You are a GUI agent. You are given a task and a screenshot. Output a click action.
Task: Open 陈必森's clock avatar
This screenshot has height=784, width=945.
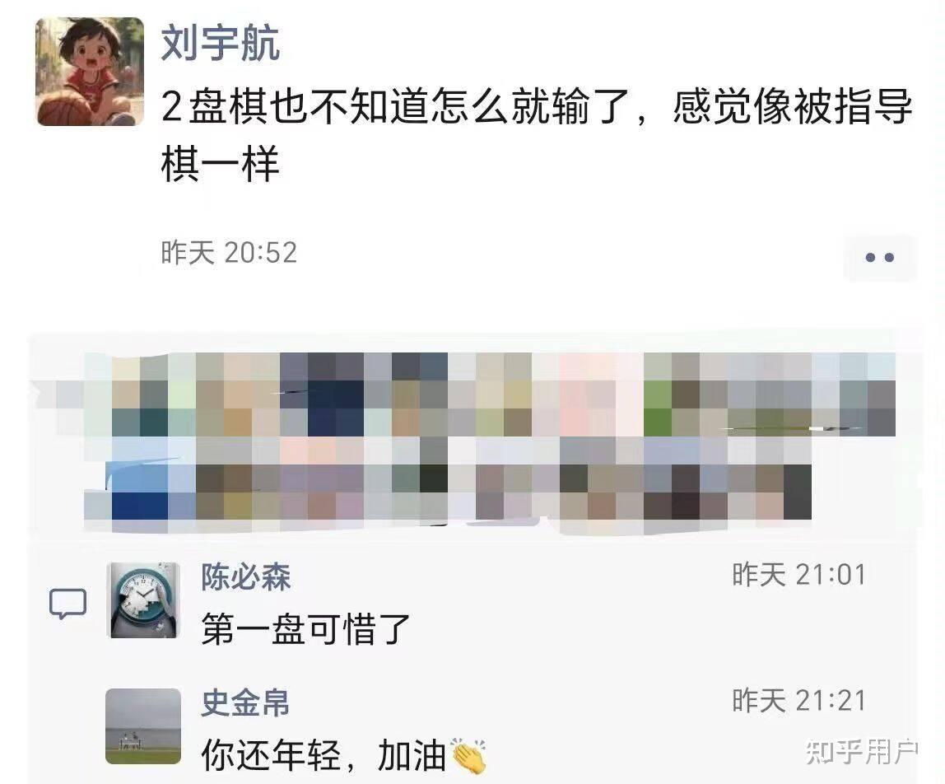tap(143, 600)
